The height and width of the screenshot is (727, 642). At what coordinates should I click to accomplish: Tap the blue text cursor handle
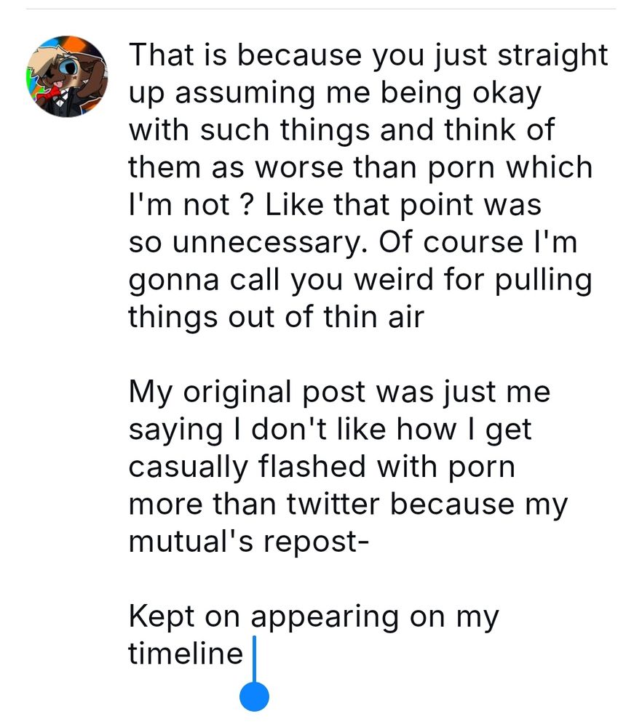(254, 696)
